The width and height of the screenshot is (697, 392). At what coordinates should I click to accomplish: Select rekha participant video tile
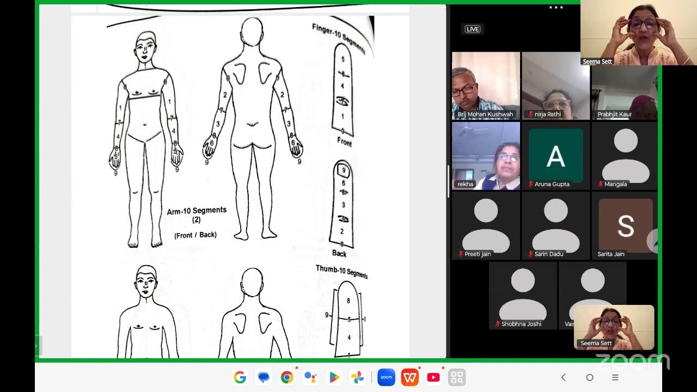[x=486, y=156]
